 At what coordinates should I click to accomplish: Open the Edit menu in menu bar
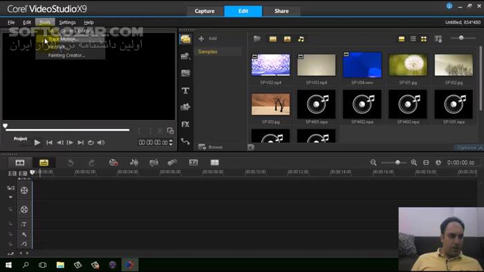(27, 22)
